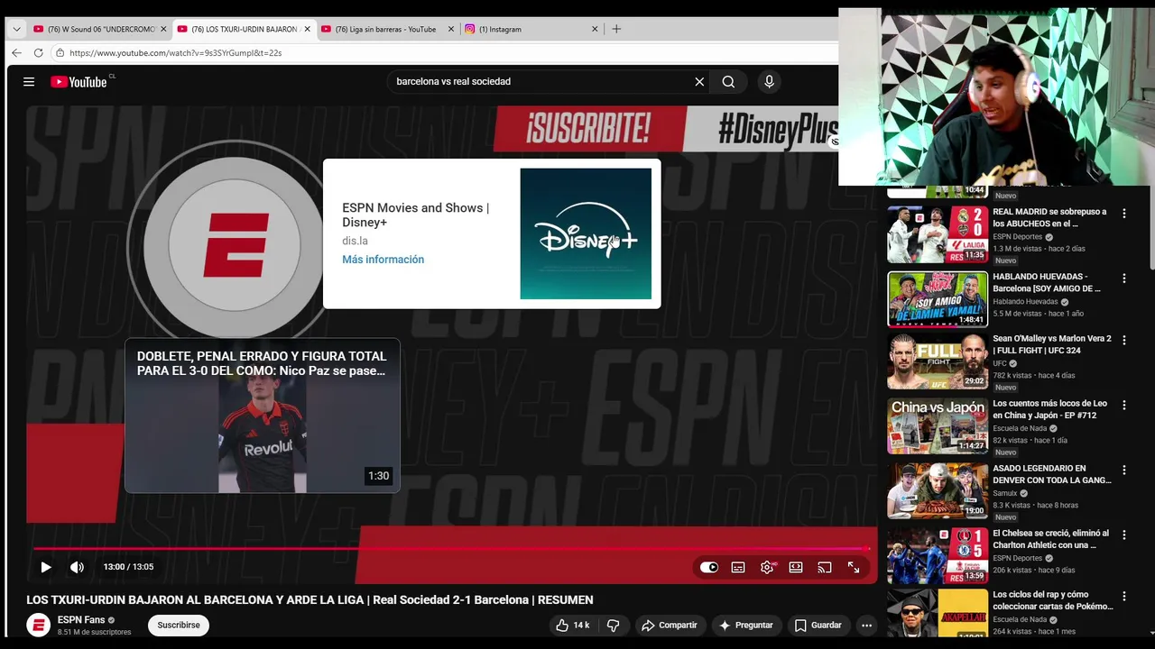The width and height of the screenshot is (1155, 649).
Task: Click the Hablando Huevadas channel name
Action: click(1025, 302)
